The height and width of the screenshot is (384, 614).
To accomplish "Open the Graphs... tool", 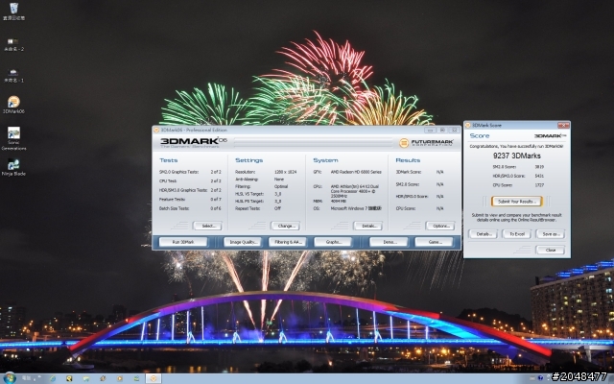I will 333,242.
